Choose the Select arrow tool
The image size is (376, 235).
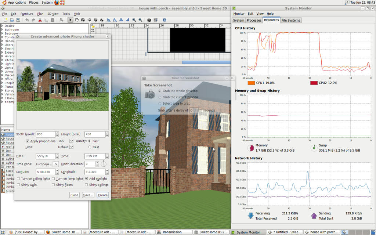pos(70,20)
